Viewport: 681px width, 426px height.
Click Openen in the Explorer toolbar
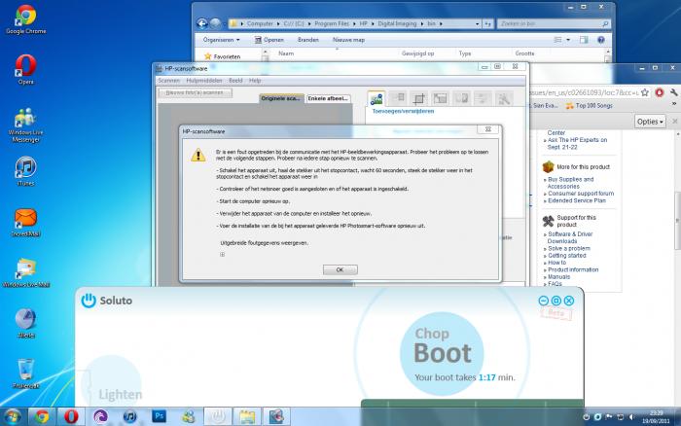pos(269,40)
